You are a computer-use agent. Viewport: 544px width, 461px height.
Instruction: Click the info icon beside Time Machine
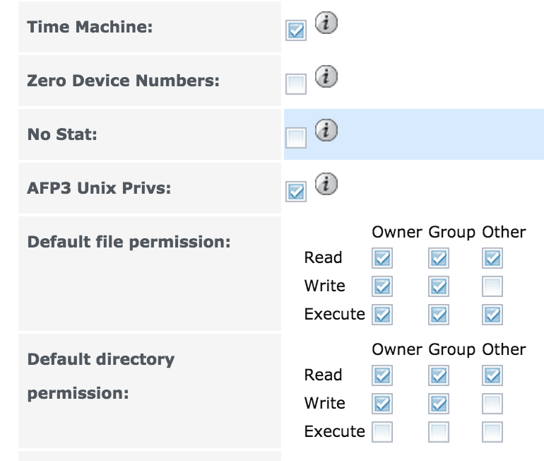point(326,24)
